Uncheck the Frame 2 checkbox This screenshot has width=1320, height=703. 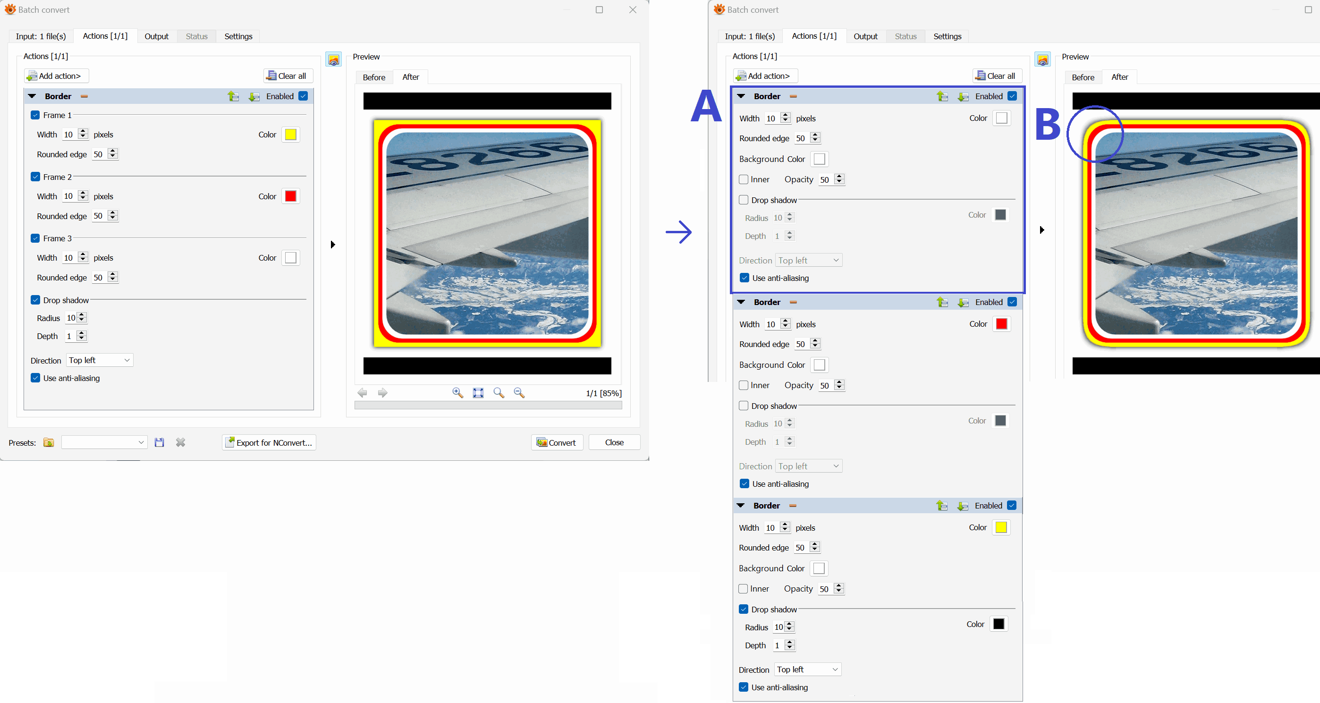35,177
